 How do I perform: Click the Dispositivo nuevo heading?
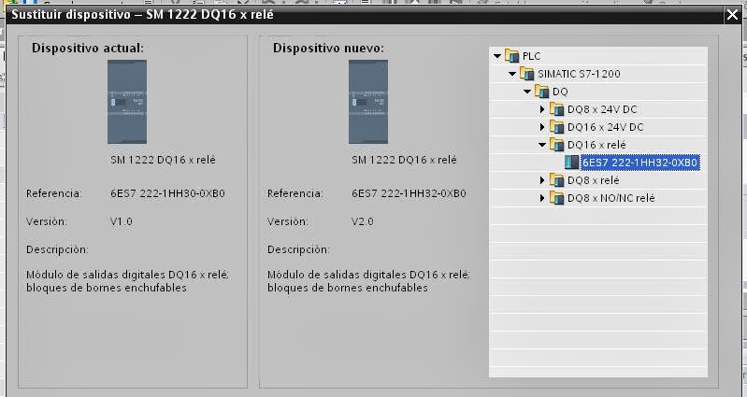coord(328,48)
